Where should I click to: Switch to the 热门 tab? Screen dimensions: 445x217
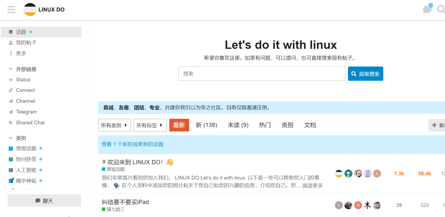click(x=265, y=125)
